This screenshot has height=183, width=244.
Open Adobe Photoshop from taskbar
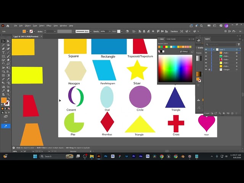pos(106,156)
